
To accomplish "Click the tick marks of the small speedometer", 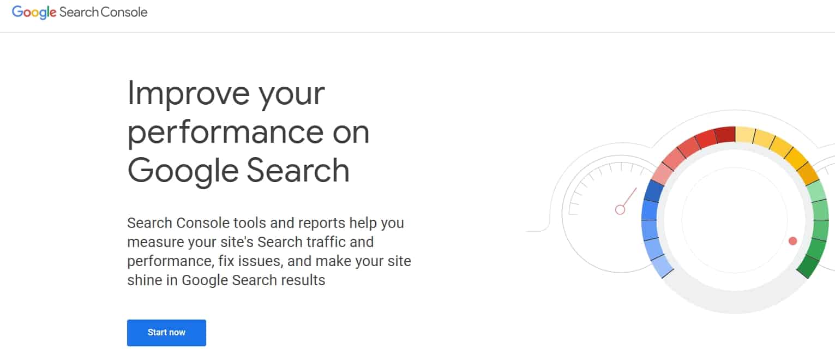I will [x=603, y=183].
